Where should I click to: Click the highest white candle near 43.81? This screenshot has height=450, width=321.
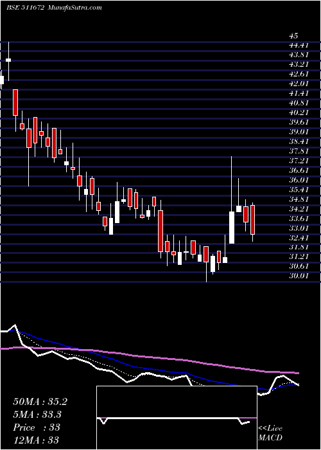(8, 60)
